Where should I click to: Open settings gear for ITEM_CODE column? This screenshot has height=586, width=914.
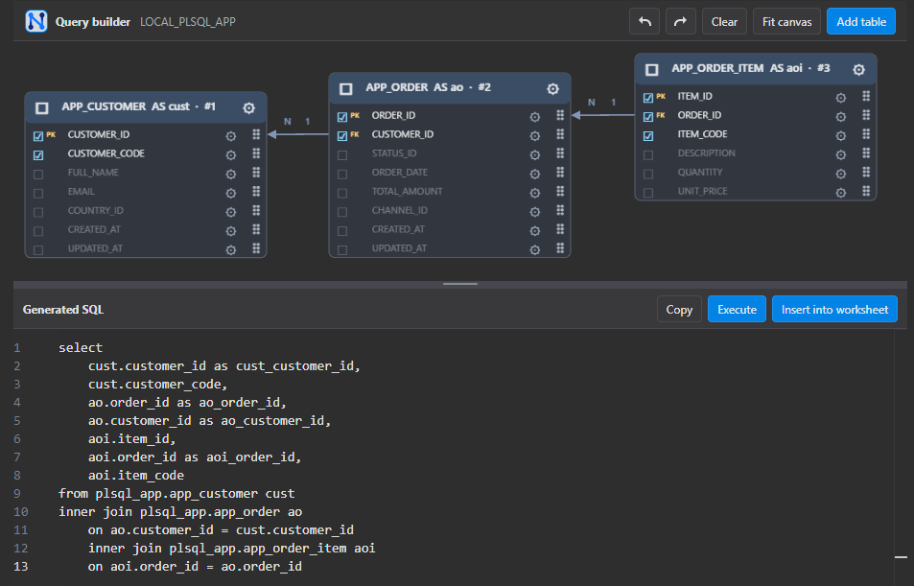pos(840,136)
